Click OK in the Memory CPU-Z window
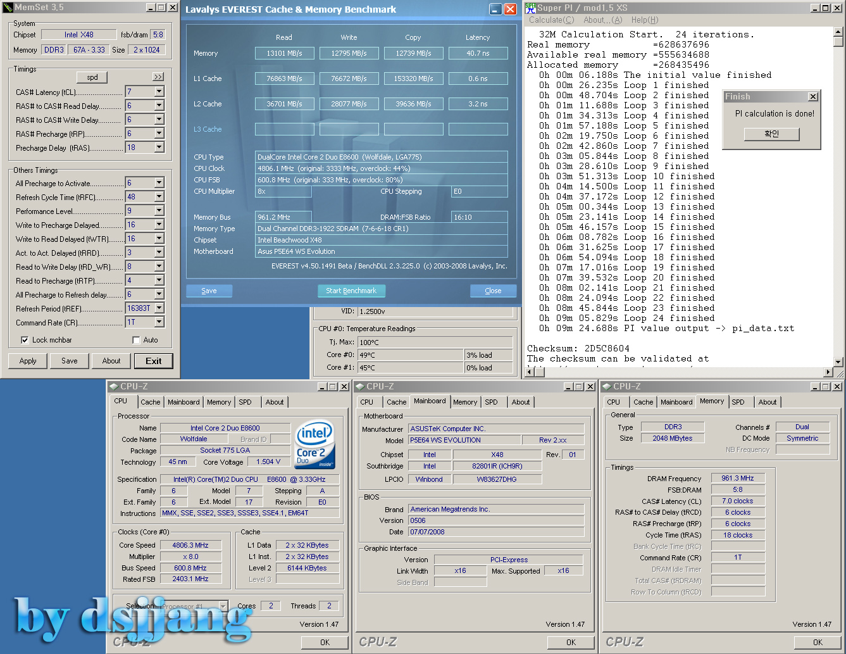Screen dimensions: 846x654 (818, 643)
